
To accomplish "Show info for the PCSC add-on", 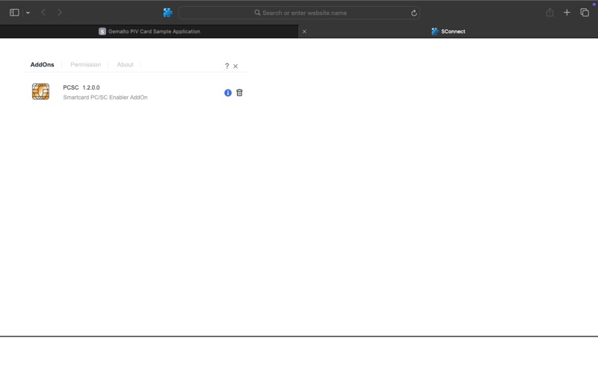I will click(x=228, y=93).
